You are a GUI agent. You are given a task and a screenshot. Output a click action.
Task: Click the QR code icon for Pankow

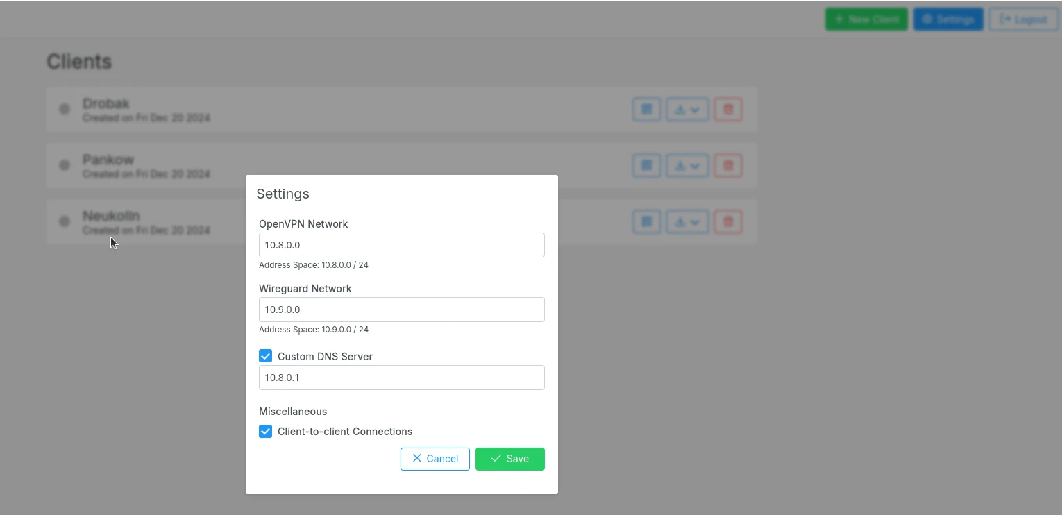[x=646, y=166]
